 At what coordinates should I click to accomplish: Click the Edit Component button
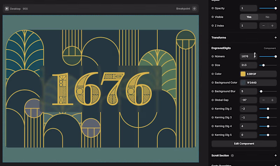244,144
